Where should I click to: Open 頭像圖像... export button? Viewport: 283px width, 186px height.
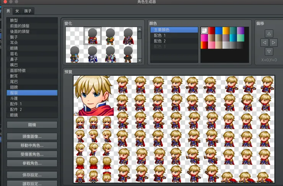32,137
